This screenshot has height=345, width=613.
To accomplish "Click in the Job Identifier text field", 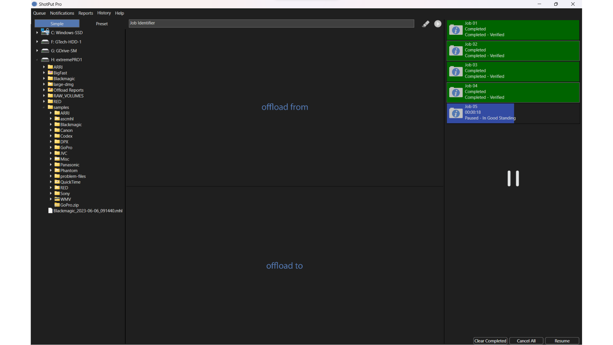I will pyautogui.click(x=271, y=23).
